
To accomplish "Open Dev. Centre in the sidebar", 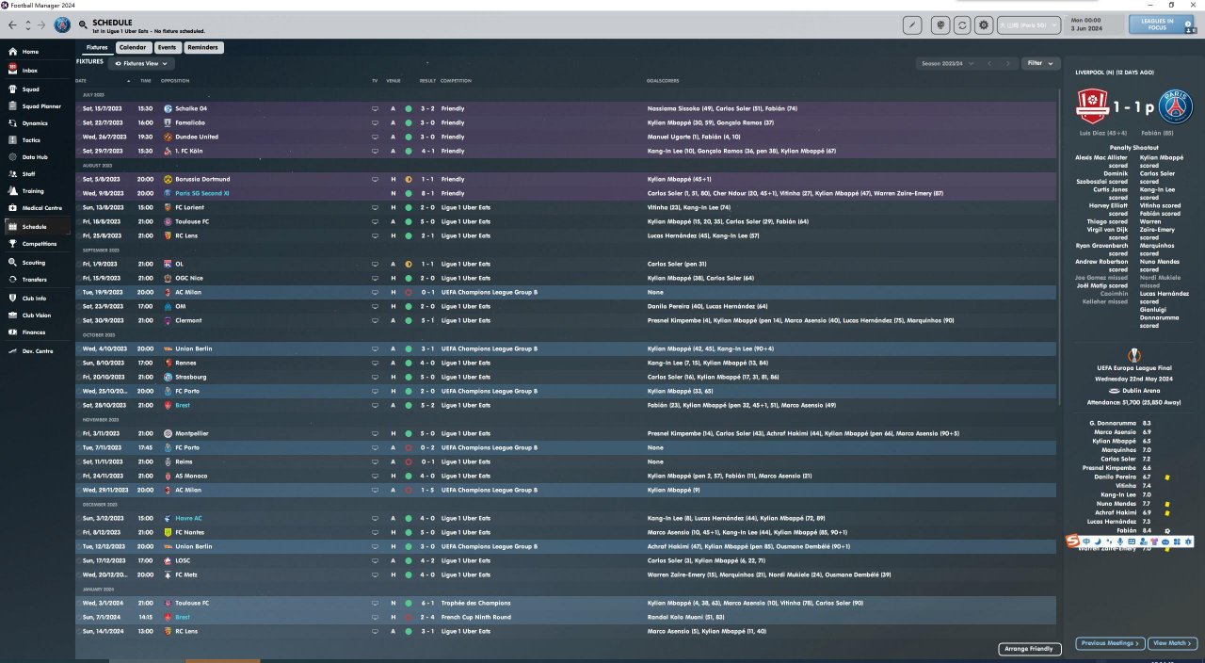I will point(36,351).
